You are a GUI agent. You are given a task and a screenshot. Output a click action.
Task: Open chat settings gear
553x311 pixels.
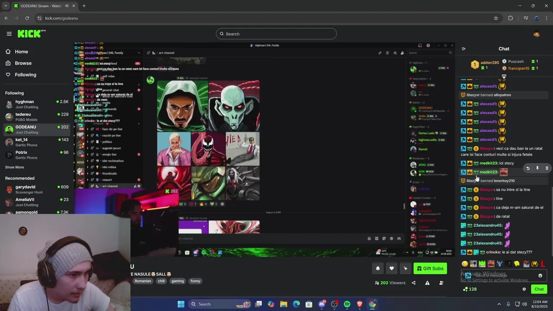[x=524, y=289]
